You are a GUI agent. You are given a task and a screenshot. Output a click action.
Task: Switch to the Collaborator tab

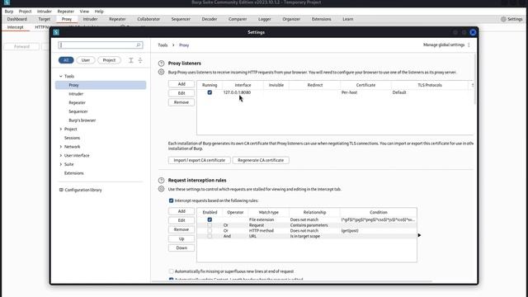(x=148, y=19)
